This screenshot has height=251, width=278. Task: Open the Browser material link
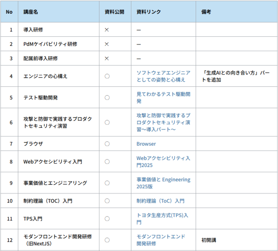[146, 144]
